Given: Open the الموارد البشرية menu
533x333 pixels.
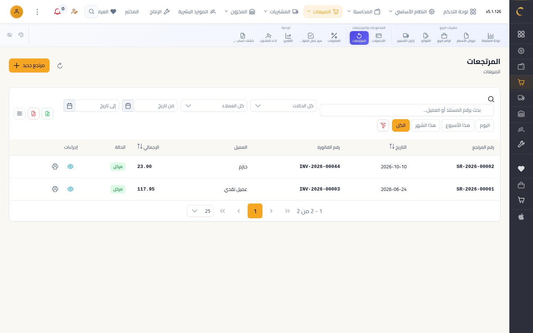Looking at the screenshot, I should (197, 12).
